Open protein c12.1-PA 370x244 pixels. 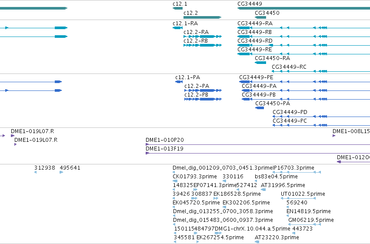point(187,77)
